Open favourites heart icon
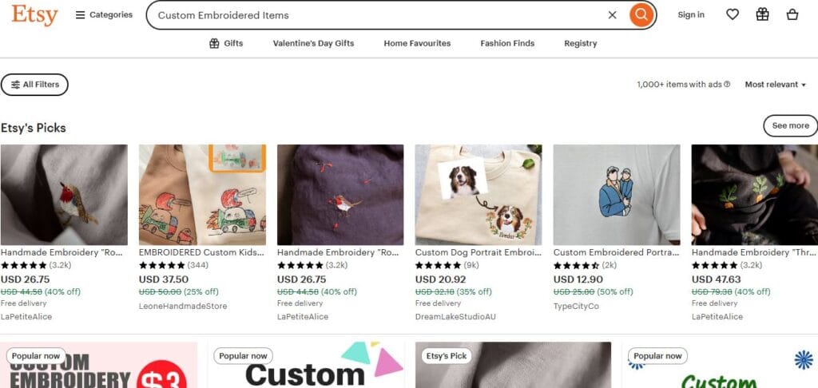 [733, 14]
